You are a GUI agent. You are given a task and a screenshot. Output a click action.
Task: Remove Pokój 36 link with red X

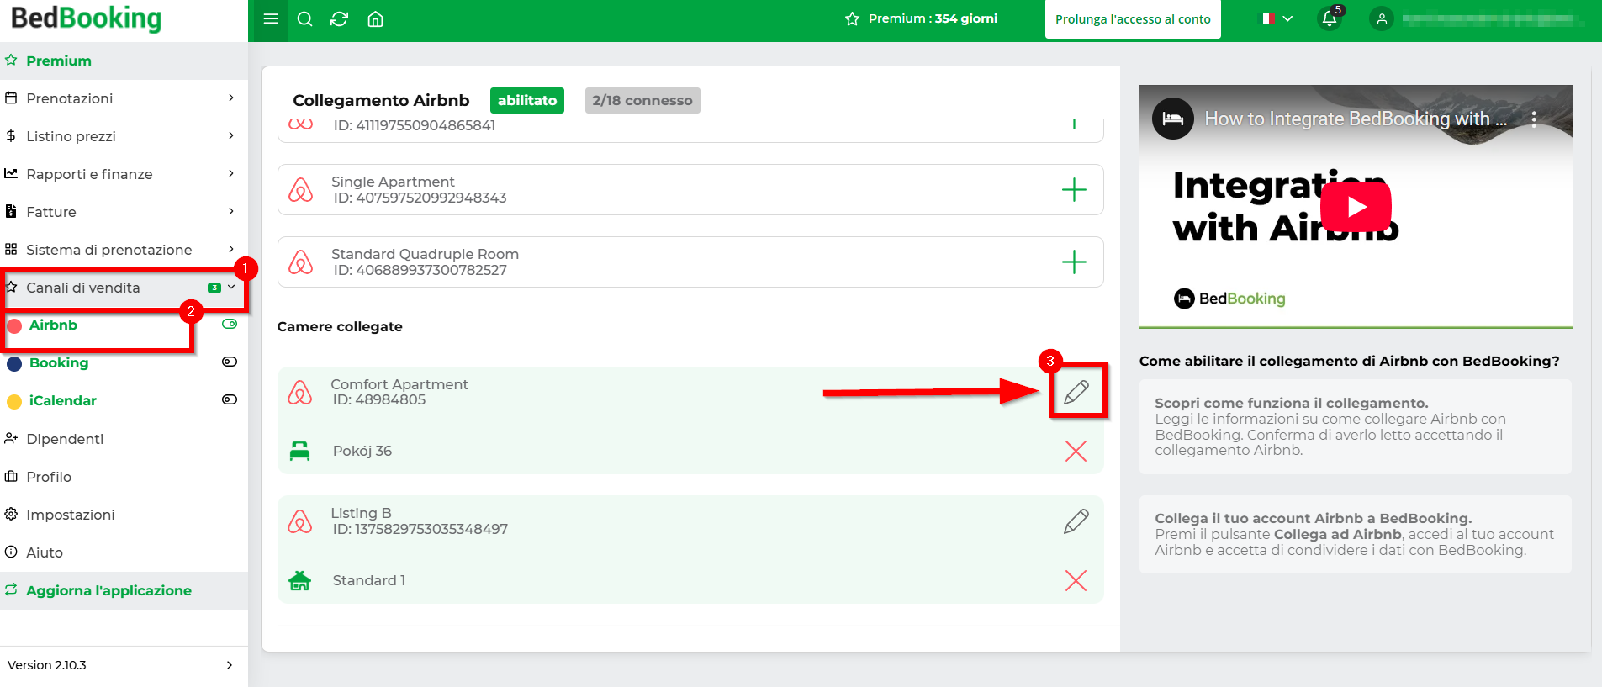(x=1076, y=451)
